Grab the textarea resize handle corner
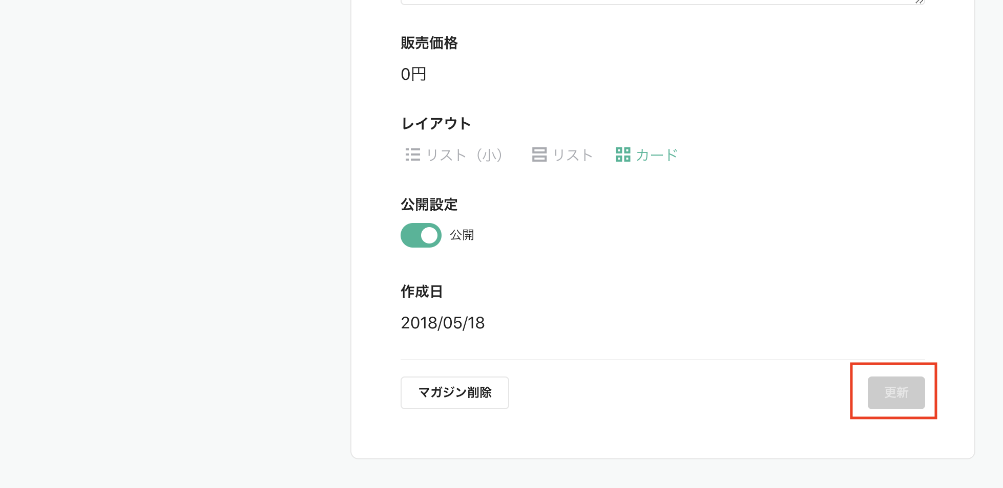 [x=920, y=2]
